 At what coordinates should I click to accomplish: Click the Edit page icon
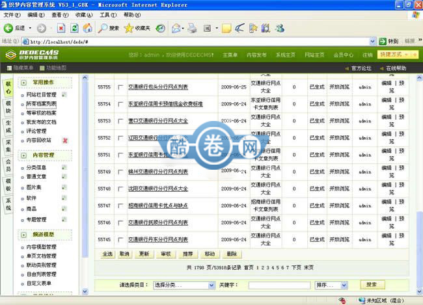coord(207,28)
